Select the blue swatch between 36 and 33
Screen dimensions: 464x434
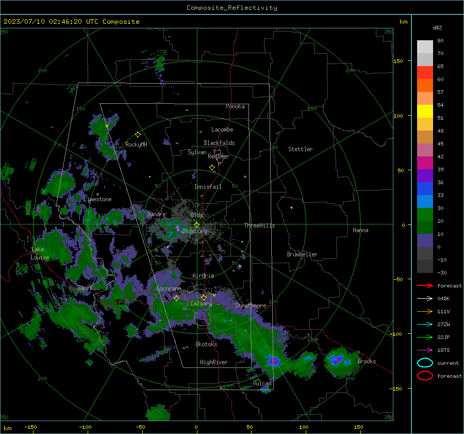(425, 189)
